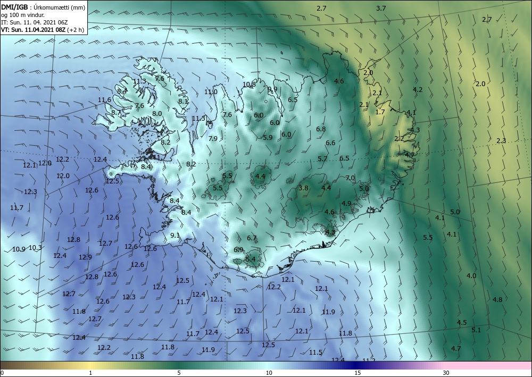Click the map value '8.0'
Screen dimensions: 532x377
(x=157, y=114)
